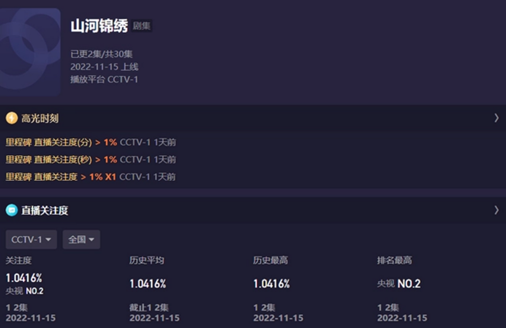The height and width of the screenshot is (328, 506).
Task: Click 播放平台 CCTV-1 text
Action: (104, 79)
